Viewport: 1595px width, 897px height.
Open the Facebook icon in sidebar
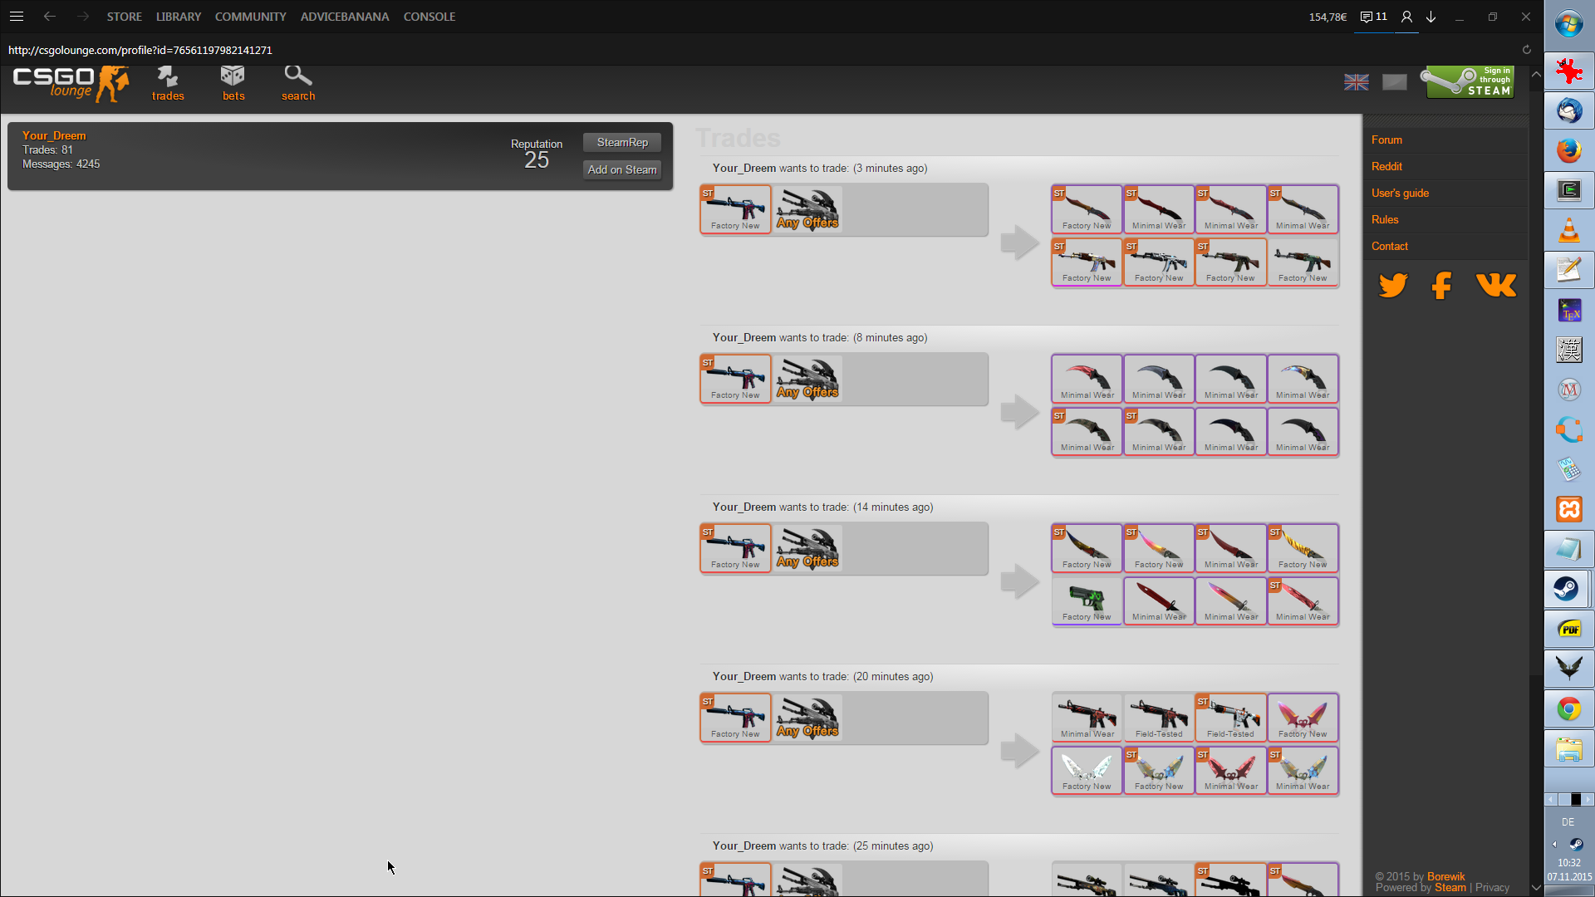click(1442, 285)
